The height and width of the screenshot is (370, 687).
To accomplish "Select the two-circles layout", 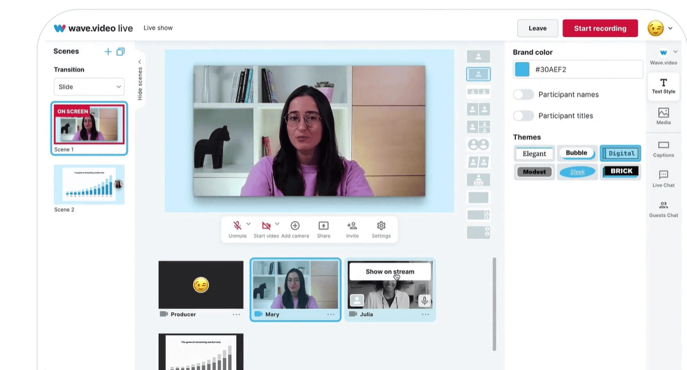I will click(478, 145).
